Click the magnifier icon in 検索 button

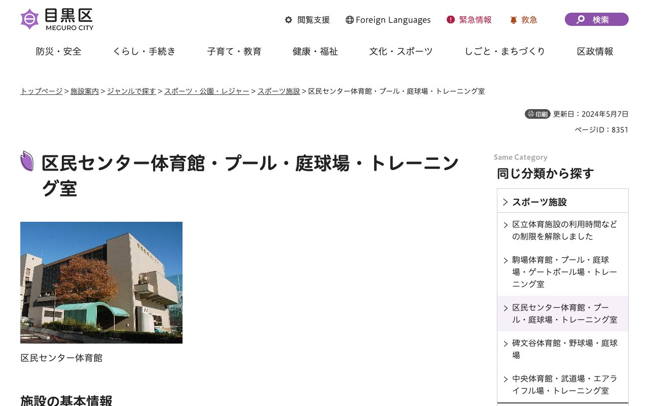pos(581,20)
